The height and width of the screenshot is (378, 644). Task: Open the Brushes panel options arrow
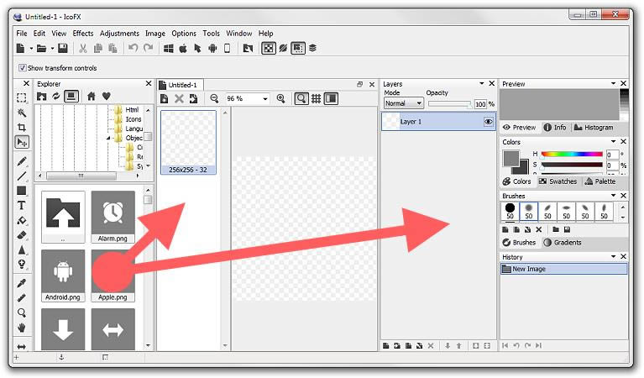[613, 196]
